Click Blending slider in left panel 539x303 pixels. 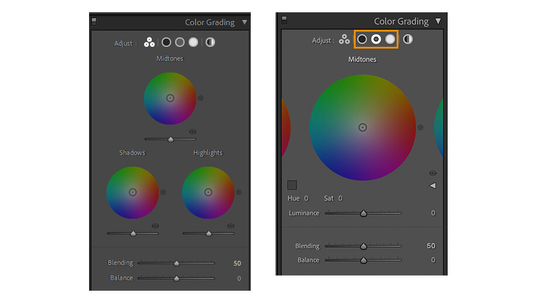pyautogui.click(x=176, y=263)
